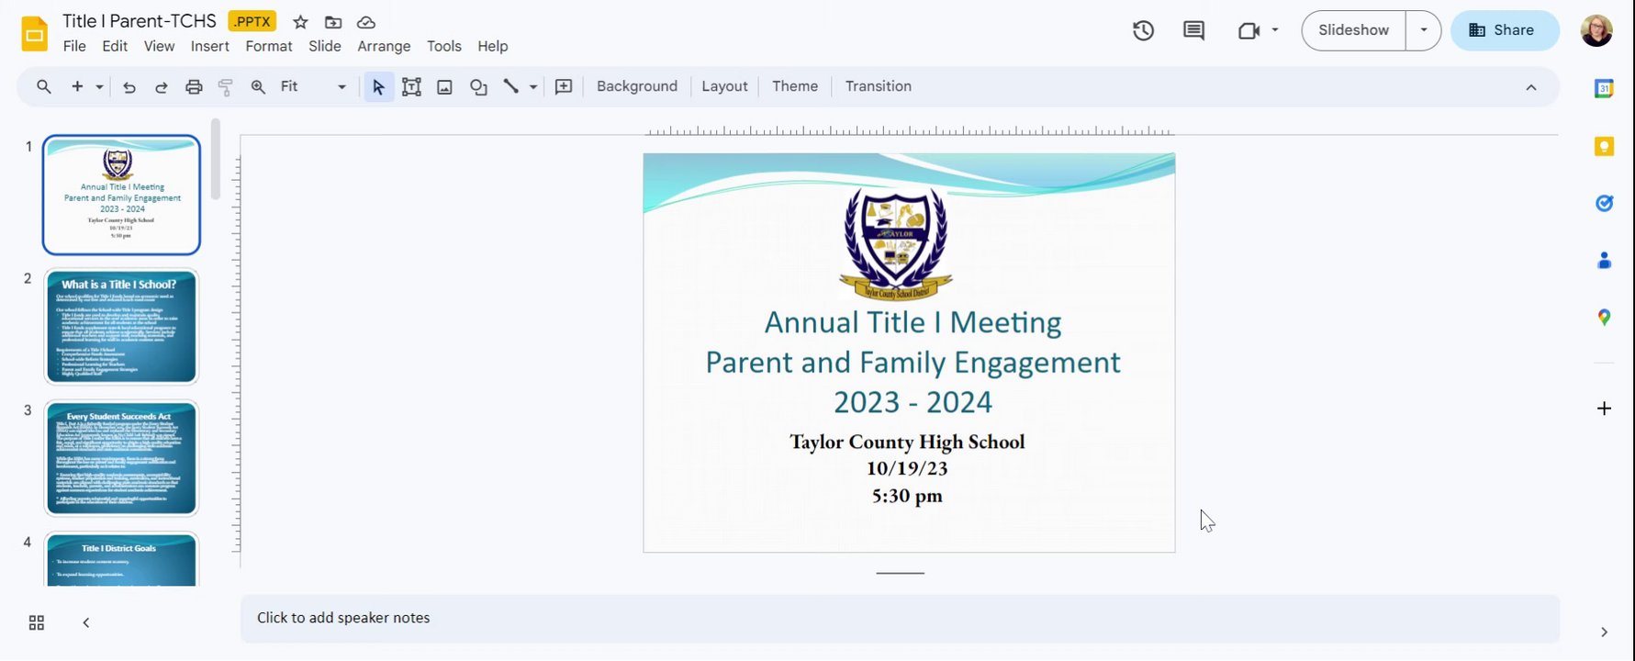This screenshot has width=1635, height=661.
Task: Open the Slide menu
Action: click(x=325, y=46)
